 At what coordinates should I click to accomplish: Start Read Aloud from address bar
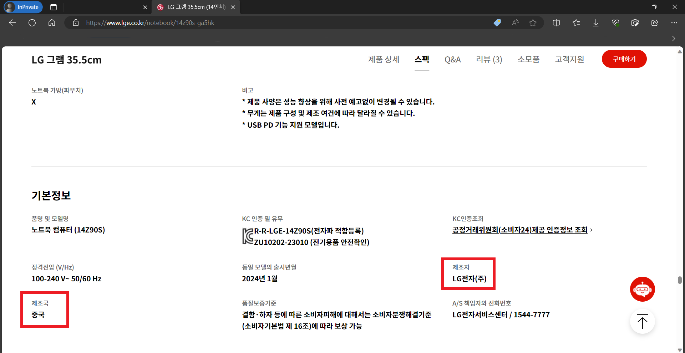click(515, 23)
